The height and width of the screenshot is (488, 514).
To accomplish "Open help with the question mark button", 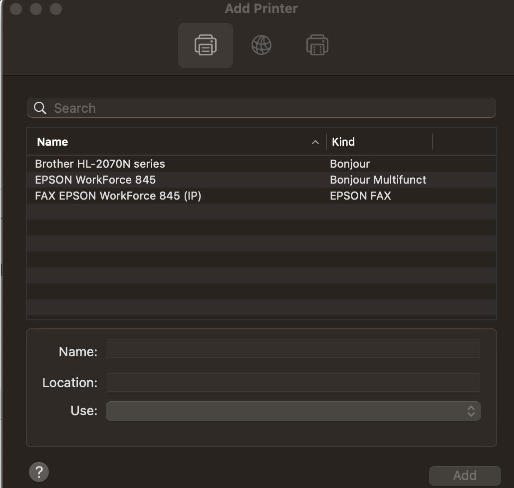I will [39, 472].
